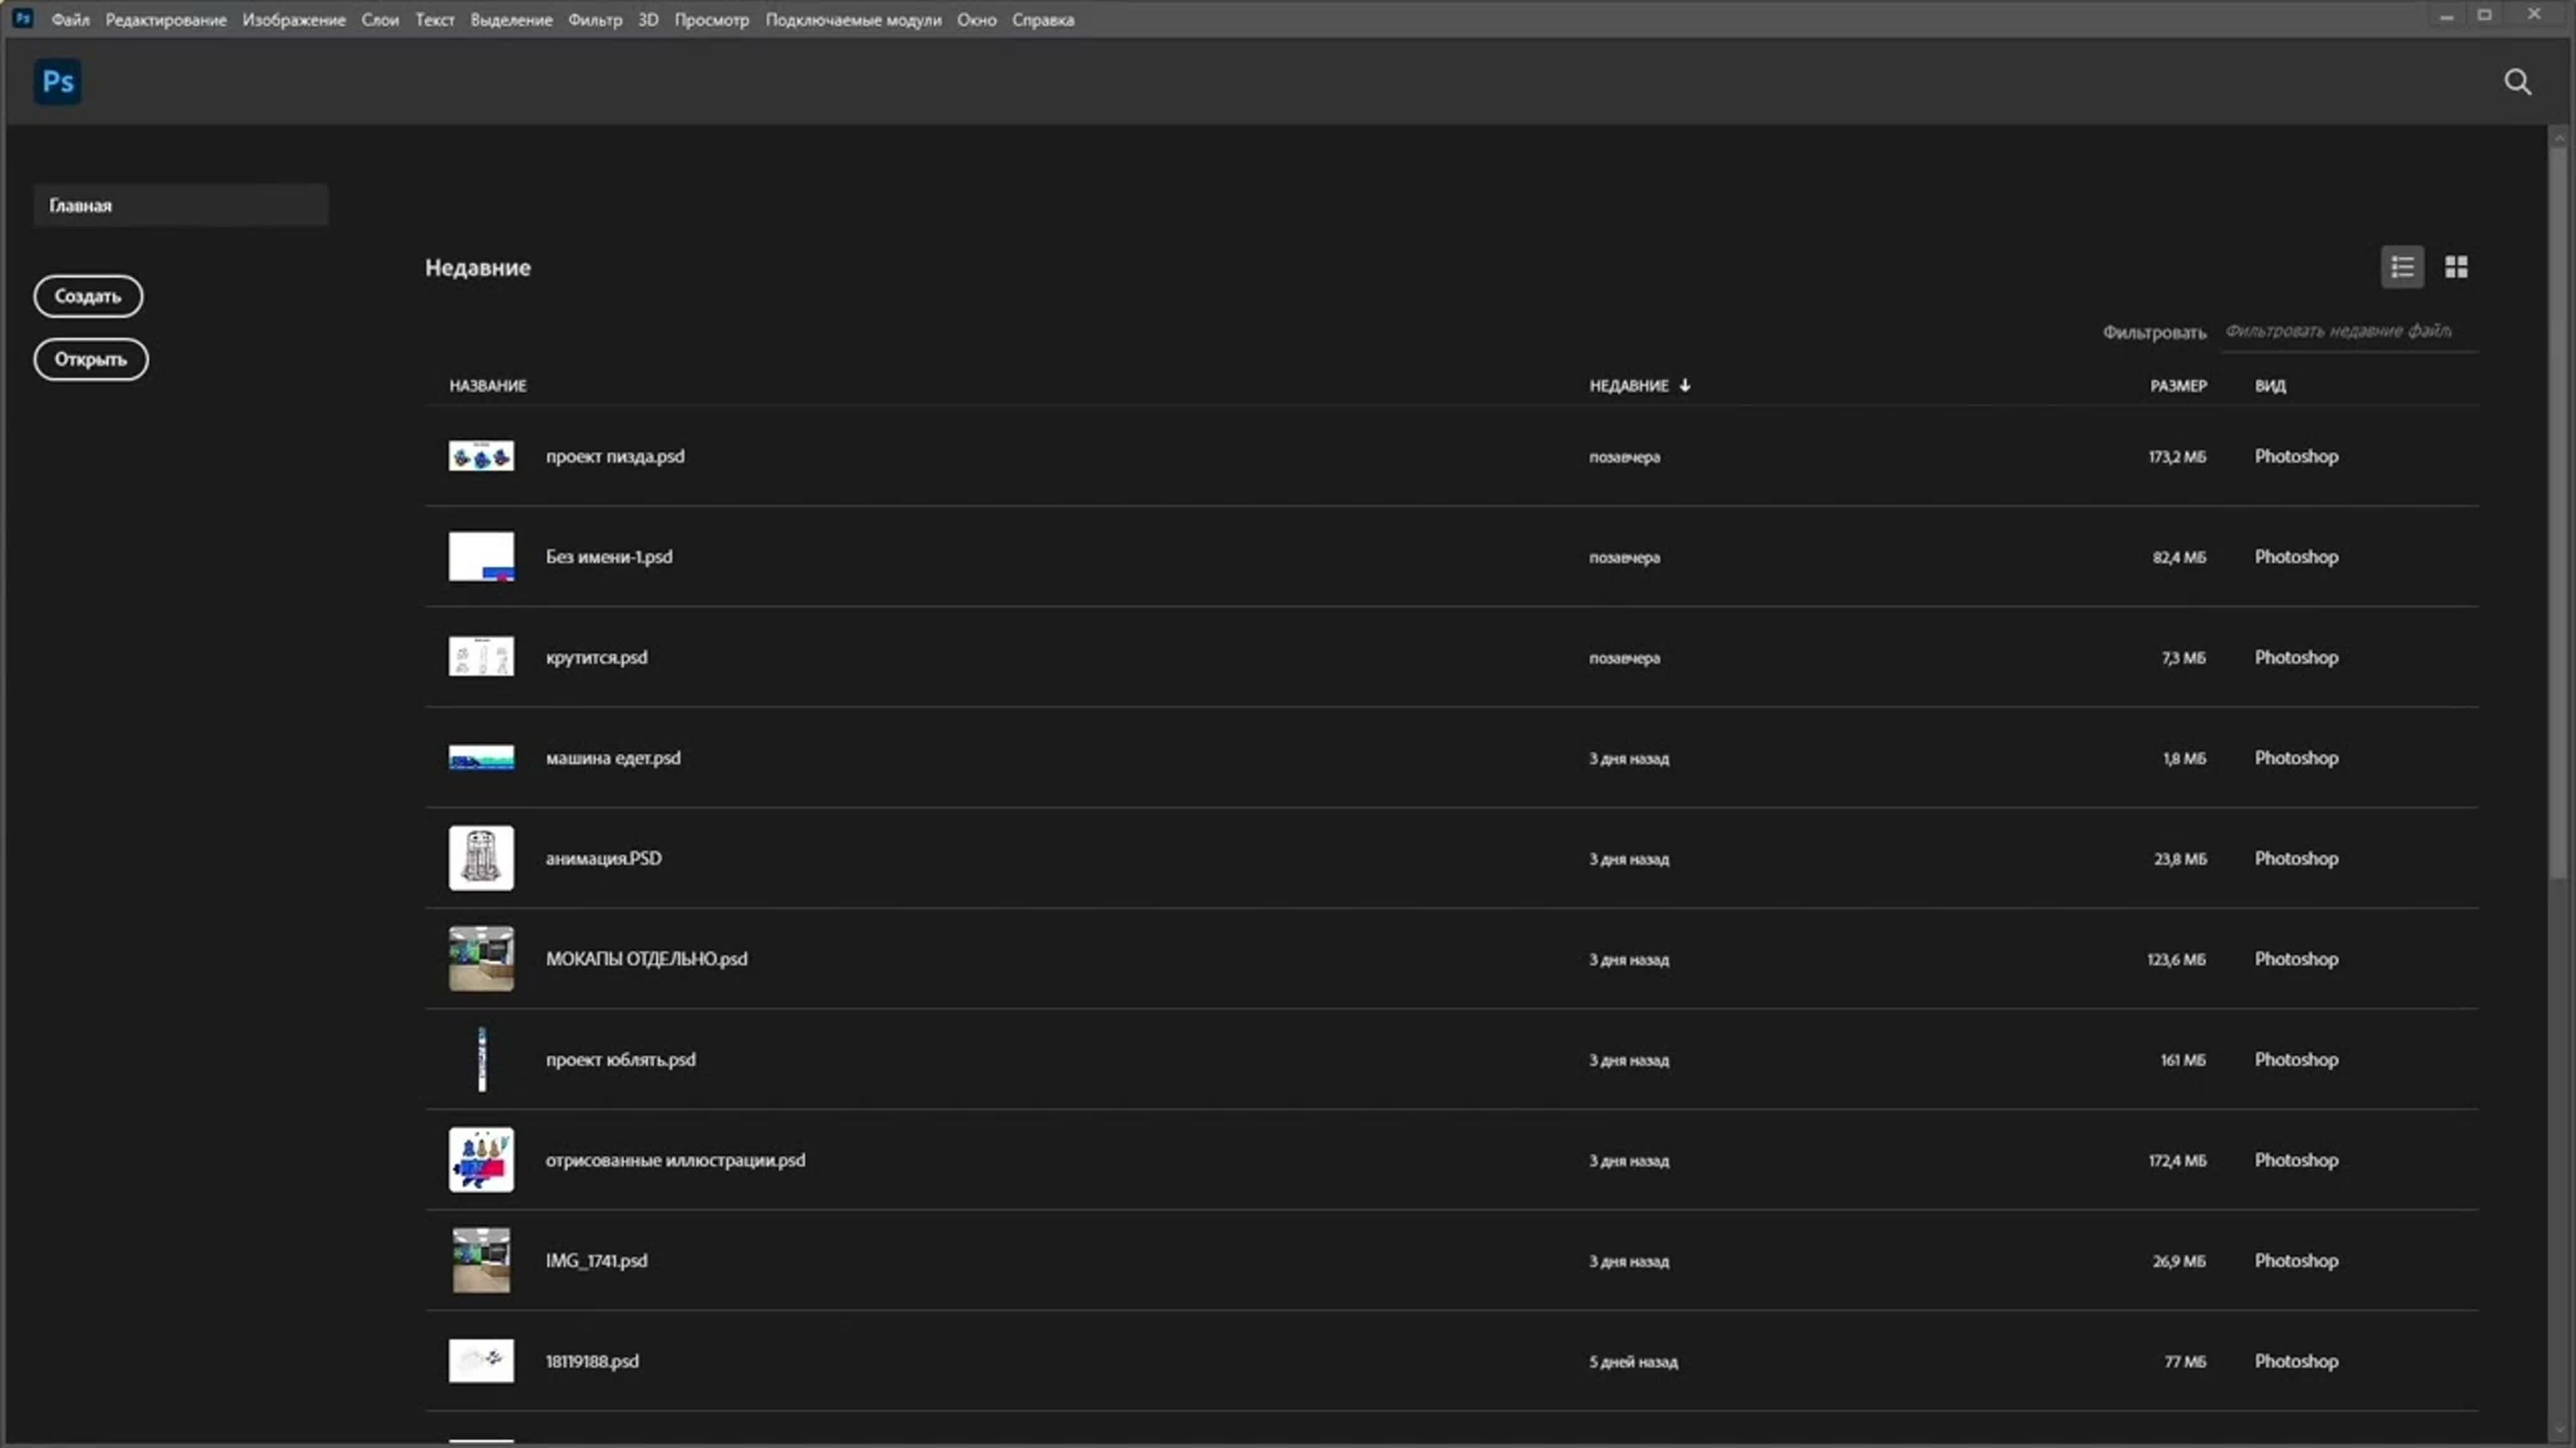This screenshot has height=1448, width=2576.
Task: Click the filter recent files field
Action: coord(2349,332)
